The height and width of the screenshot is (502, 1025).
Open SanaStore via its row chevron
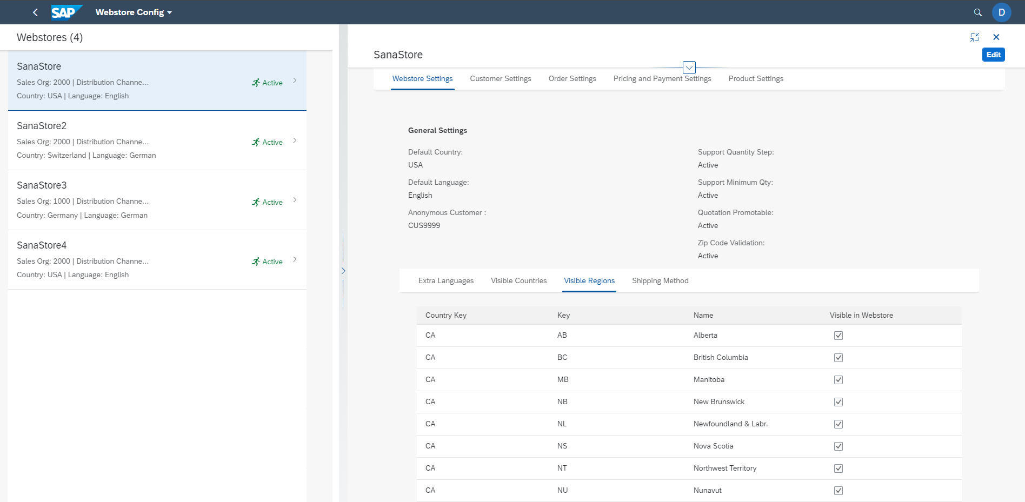295,81
